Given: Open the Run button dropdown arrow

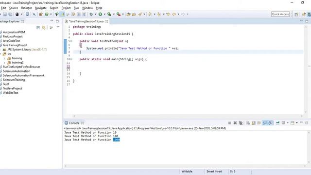Looking at the screenshot, I should [104, 14].
